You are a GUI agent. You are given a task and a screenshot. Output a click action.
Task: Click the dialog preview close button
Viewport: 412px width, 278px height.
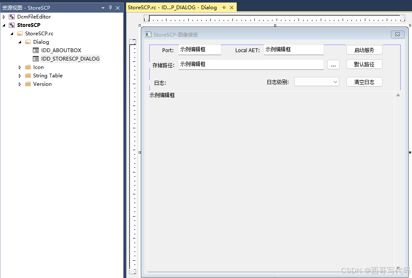point(398,34)
